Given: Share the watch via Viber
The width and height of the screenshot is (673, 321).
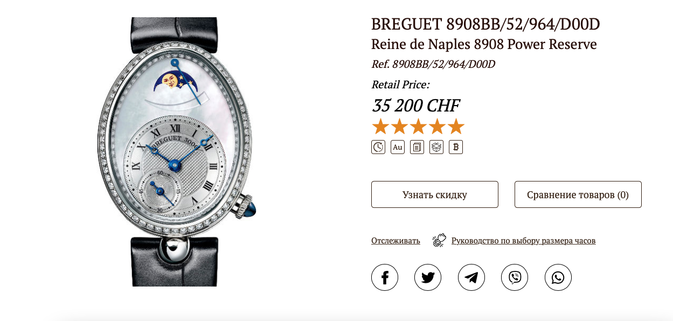Looking at the screenshot, I should pos(515,277).
